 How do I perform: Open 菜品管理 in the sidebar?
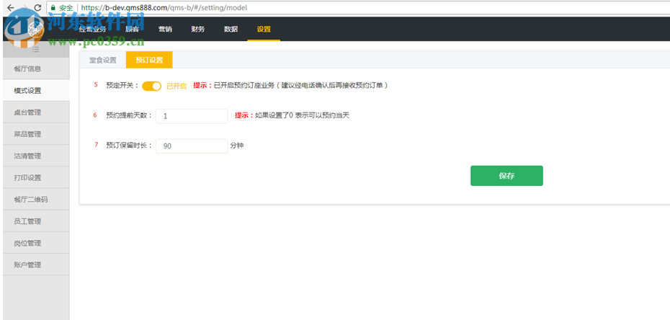[x=36, y=134]
